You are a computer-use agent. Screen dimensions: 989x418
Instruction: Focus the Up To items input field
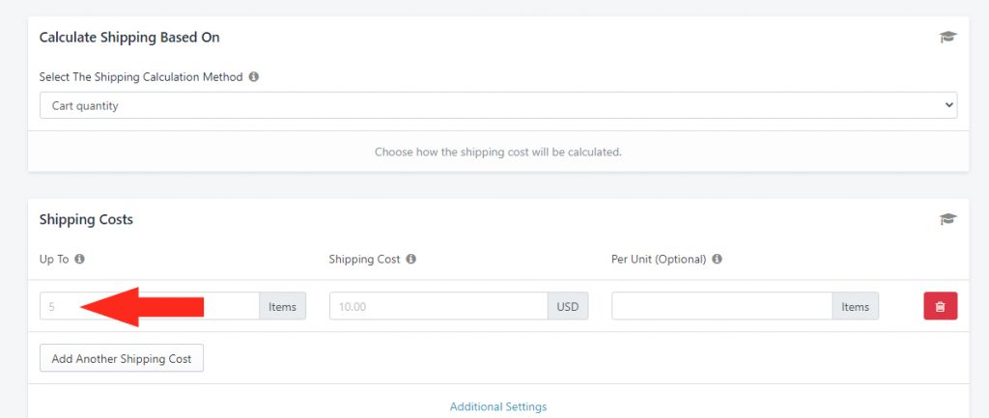point(150,306)
